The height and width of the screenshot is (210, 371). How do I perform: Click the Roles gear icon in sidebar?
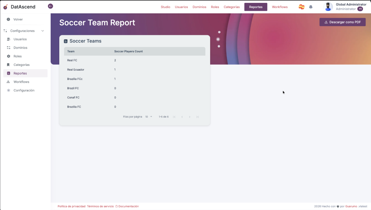tap(9, 56)
